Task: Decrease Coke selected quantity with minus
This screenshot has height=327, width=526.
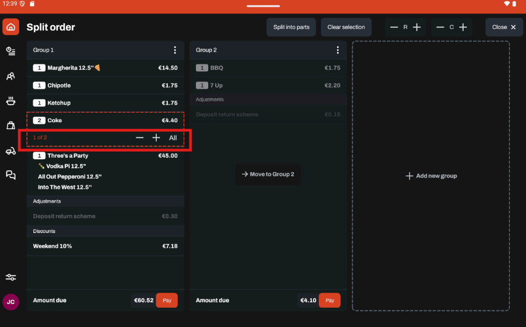Action: pyautogui.click(x=140, y=138)
